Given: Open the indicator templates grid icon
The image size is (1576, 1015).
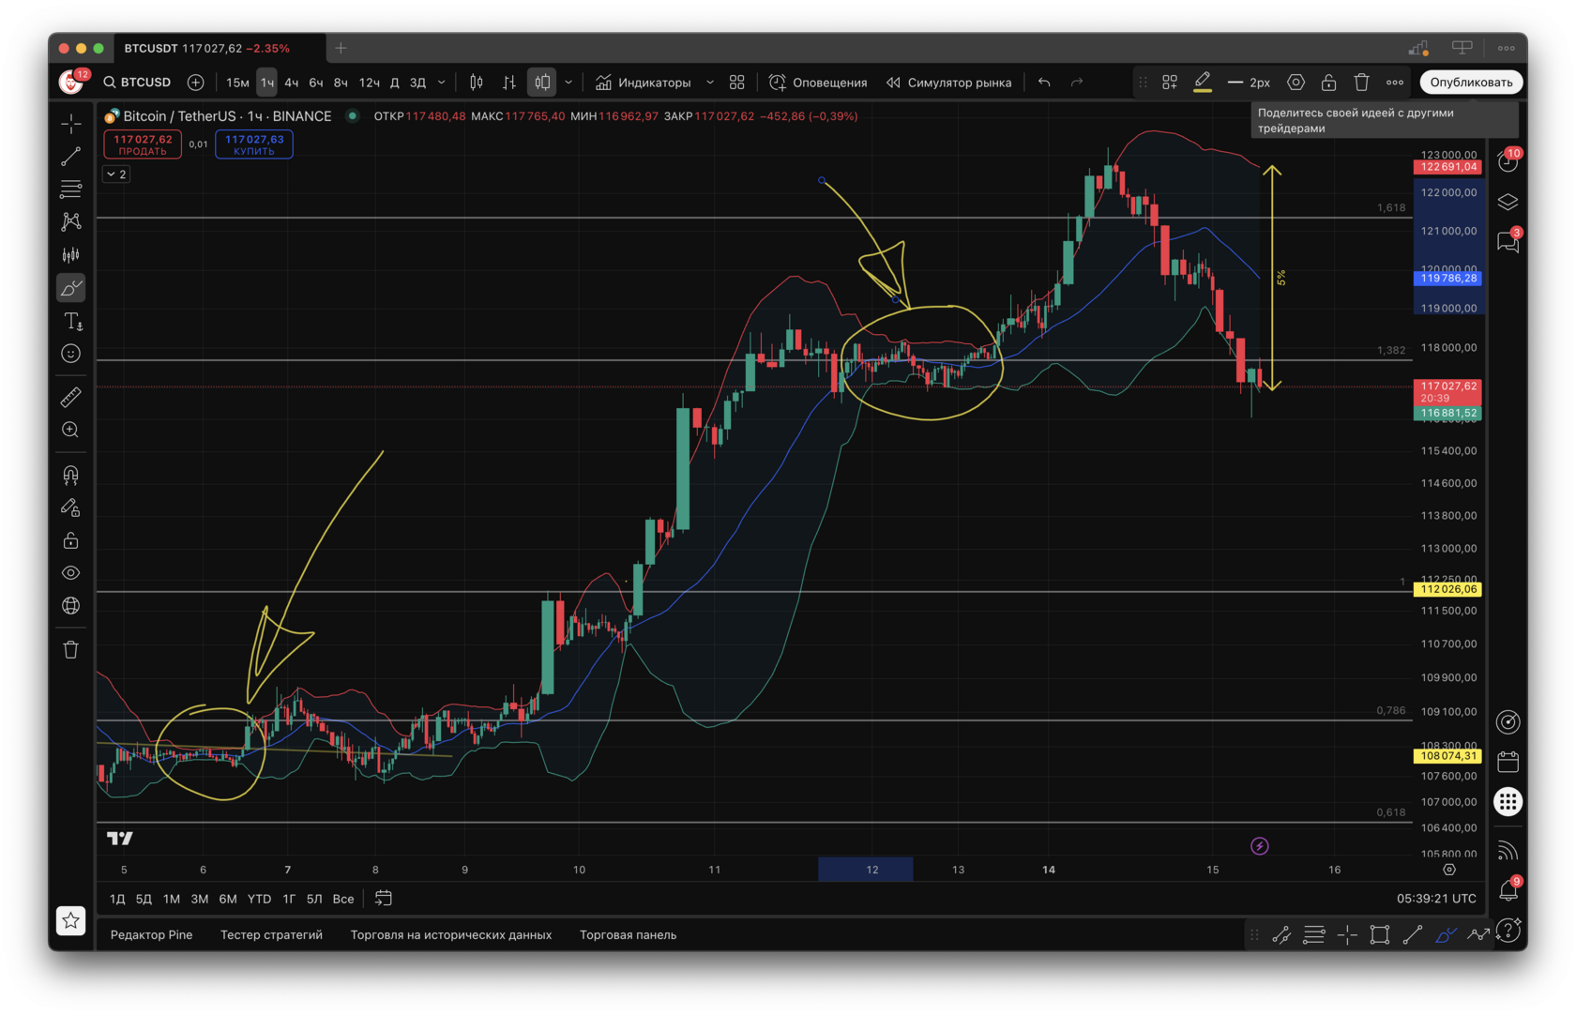Looking at the screenshot, I should click(737, 83).
